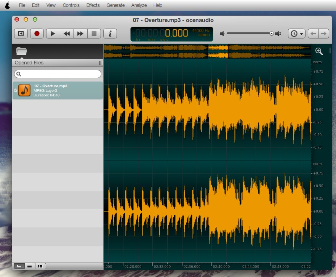Open the File menu
Screen dimensions: 336x277
pyautogui.click(x=22, y=5)
